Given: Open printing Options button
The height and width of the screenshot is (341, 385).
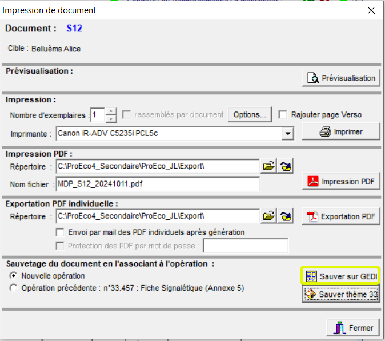Looking at the screenshot, I should (249, 115).
